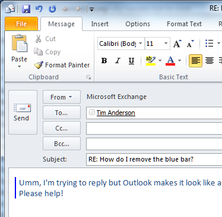The image size is (222, 217).
Task: Open the Insert ribbon tab
Action: point(100,24)
